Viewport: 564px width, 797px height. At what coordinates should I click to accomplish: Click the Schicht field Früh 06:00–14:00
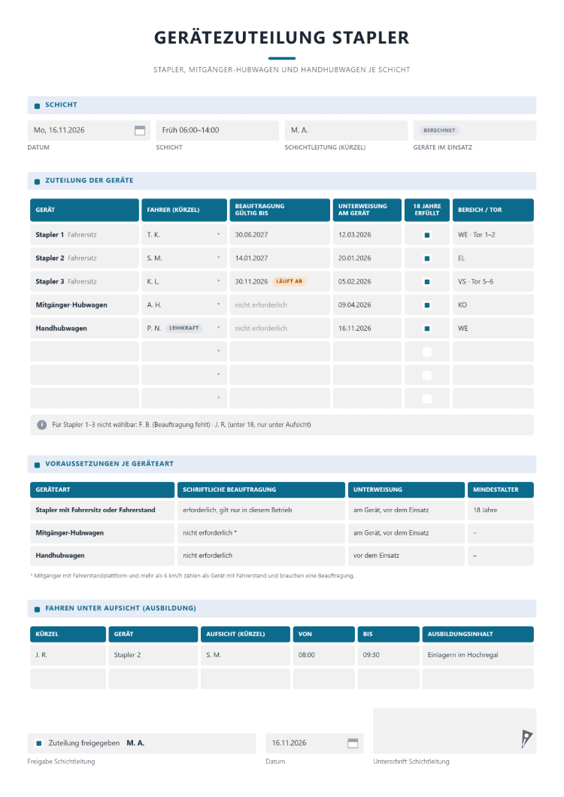click(217, 131)
